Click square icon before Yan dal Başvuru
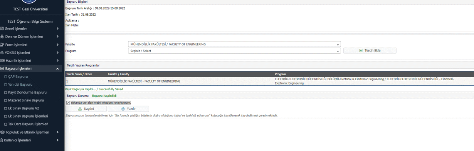 [5, 85]
